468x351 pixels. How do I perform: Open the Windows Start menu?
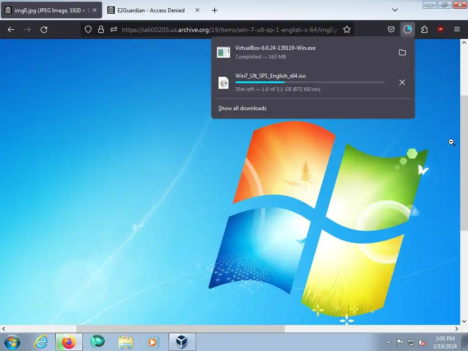12,342
